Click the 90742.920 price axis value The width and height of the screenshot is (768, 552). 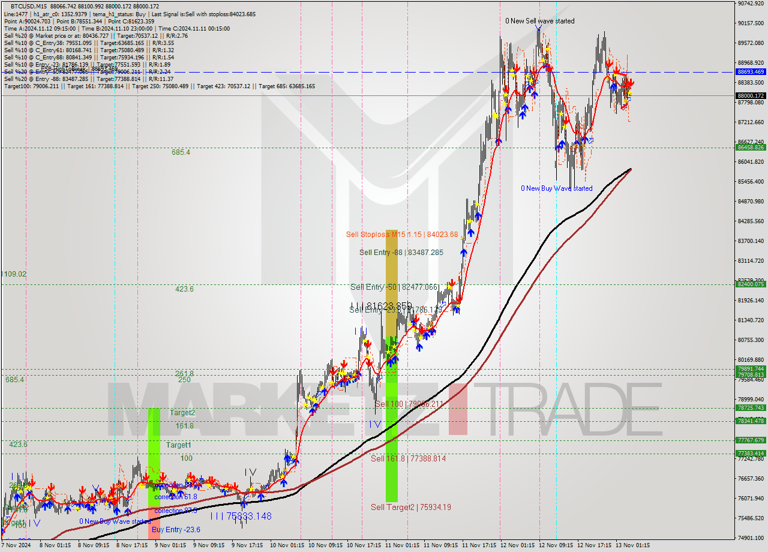coord(751,4)
